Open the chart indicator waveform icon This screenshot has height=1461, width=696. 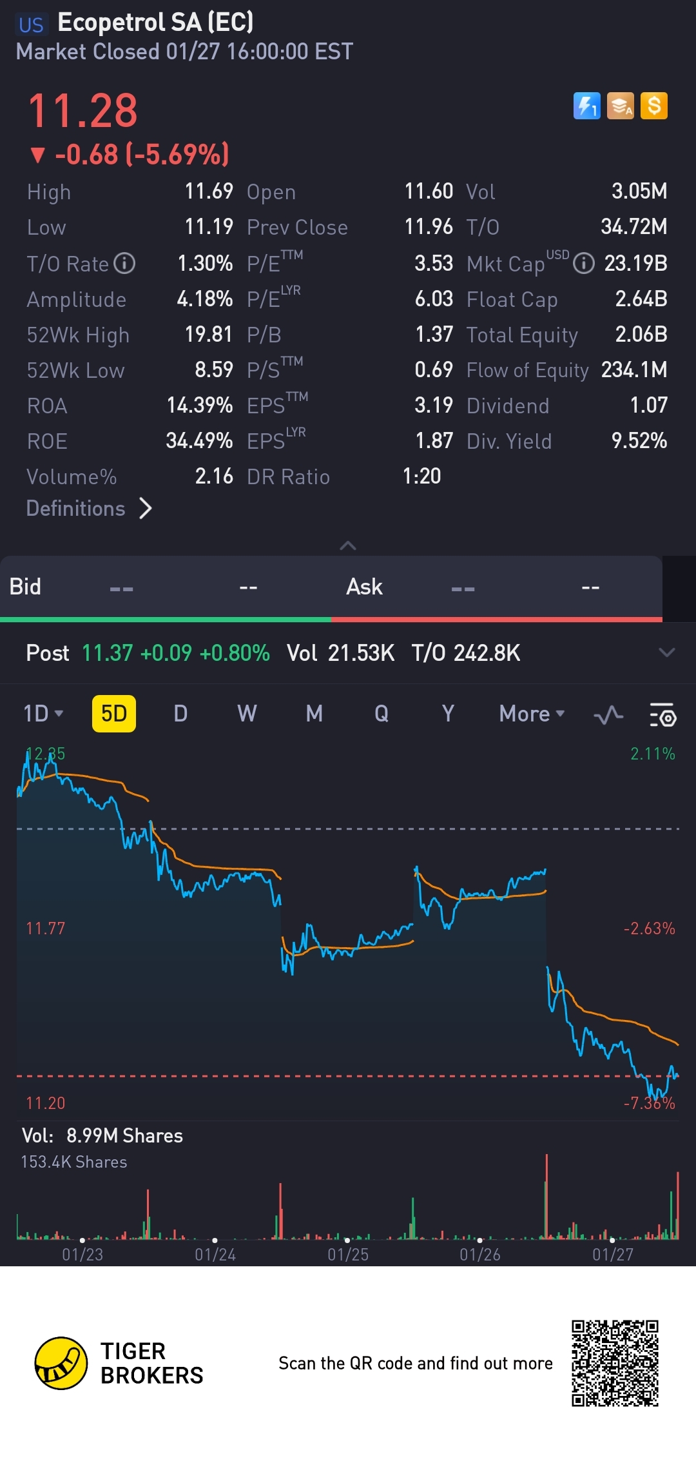pyautogui.click(x=608, y=714)
